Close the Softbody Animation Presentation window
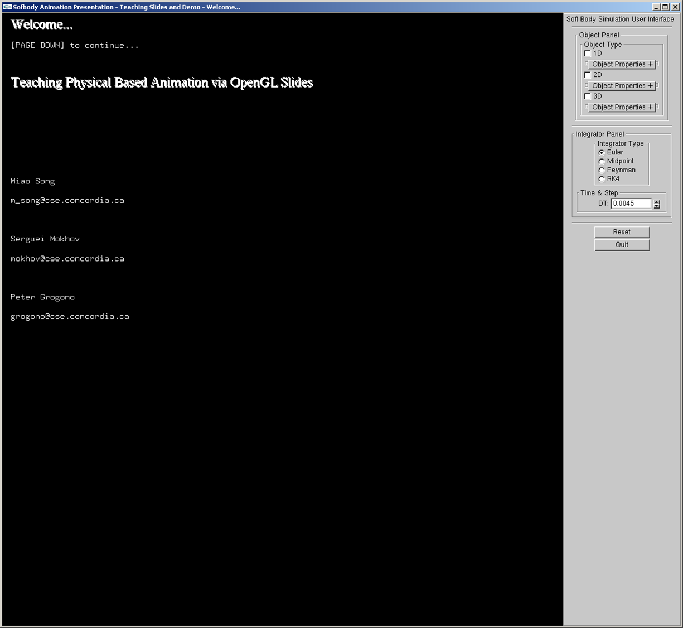Image resolution: width=683 pixels, height=628 pixels. pyautogui.click(x=674, y=7)
